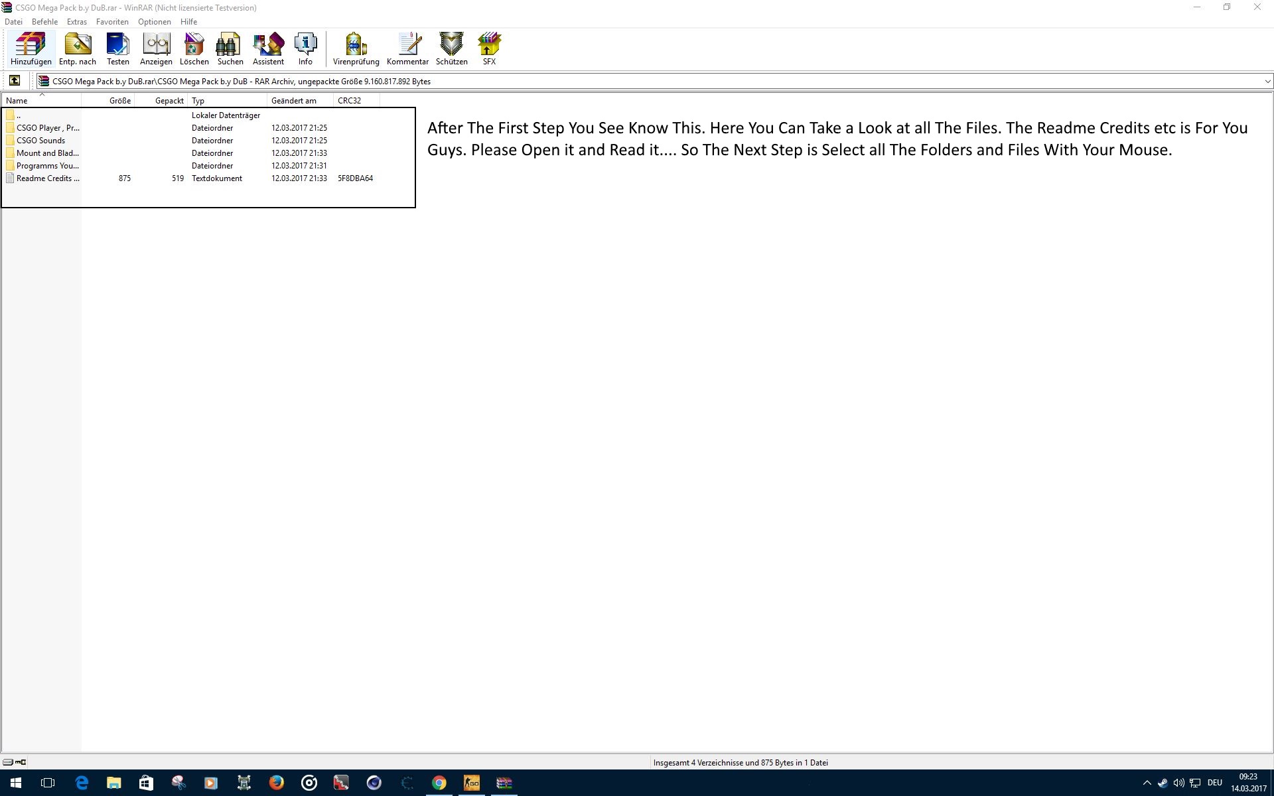Click the Info toolbar icon
Viewport: 1274px width, 796px height.
(305, 49)
